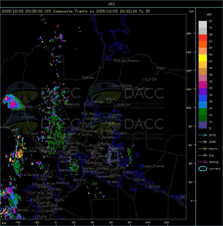Click the 'Clla.del_Rosario' map label
This screenshot has height=226, width=223.
click(x=126, y=61)
